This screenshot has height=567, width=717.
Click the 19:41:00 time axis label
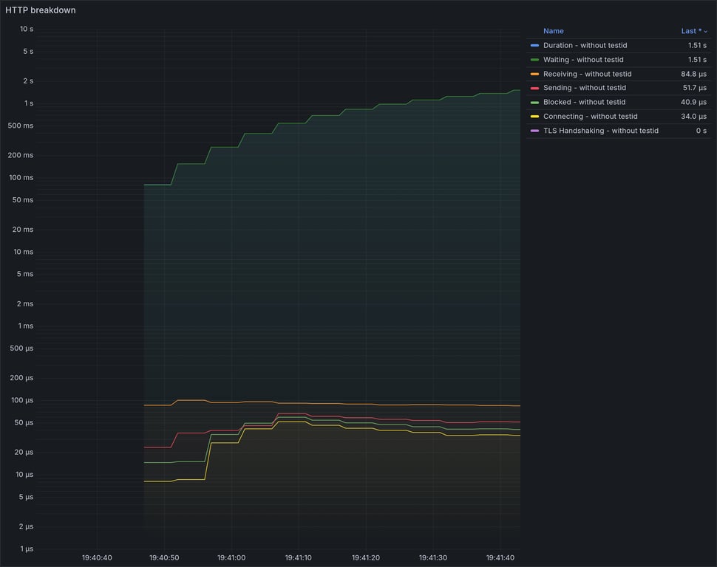[x=231, y=558]
